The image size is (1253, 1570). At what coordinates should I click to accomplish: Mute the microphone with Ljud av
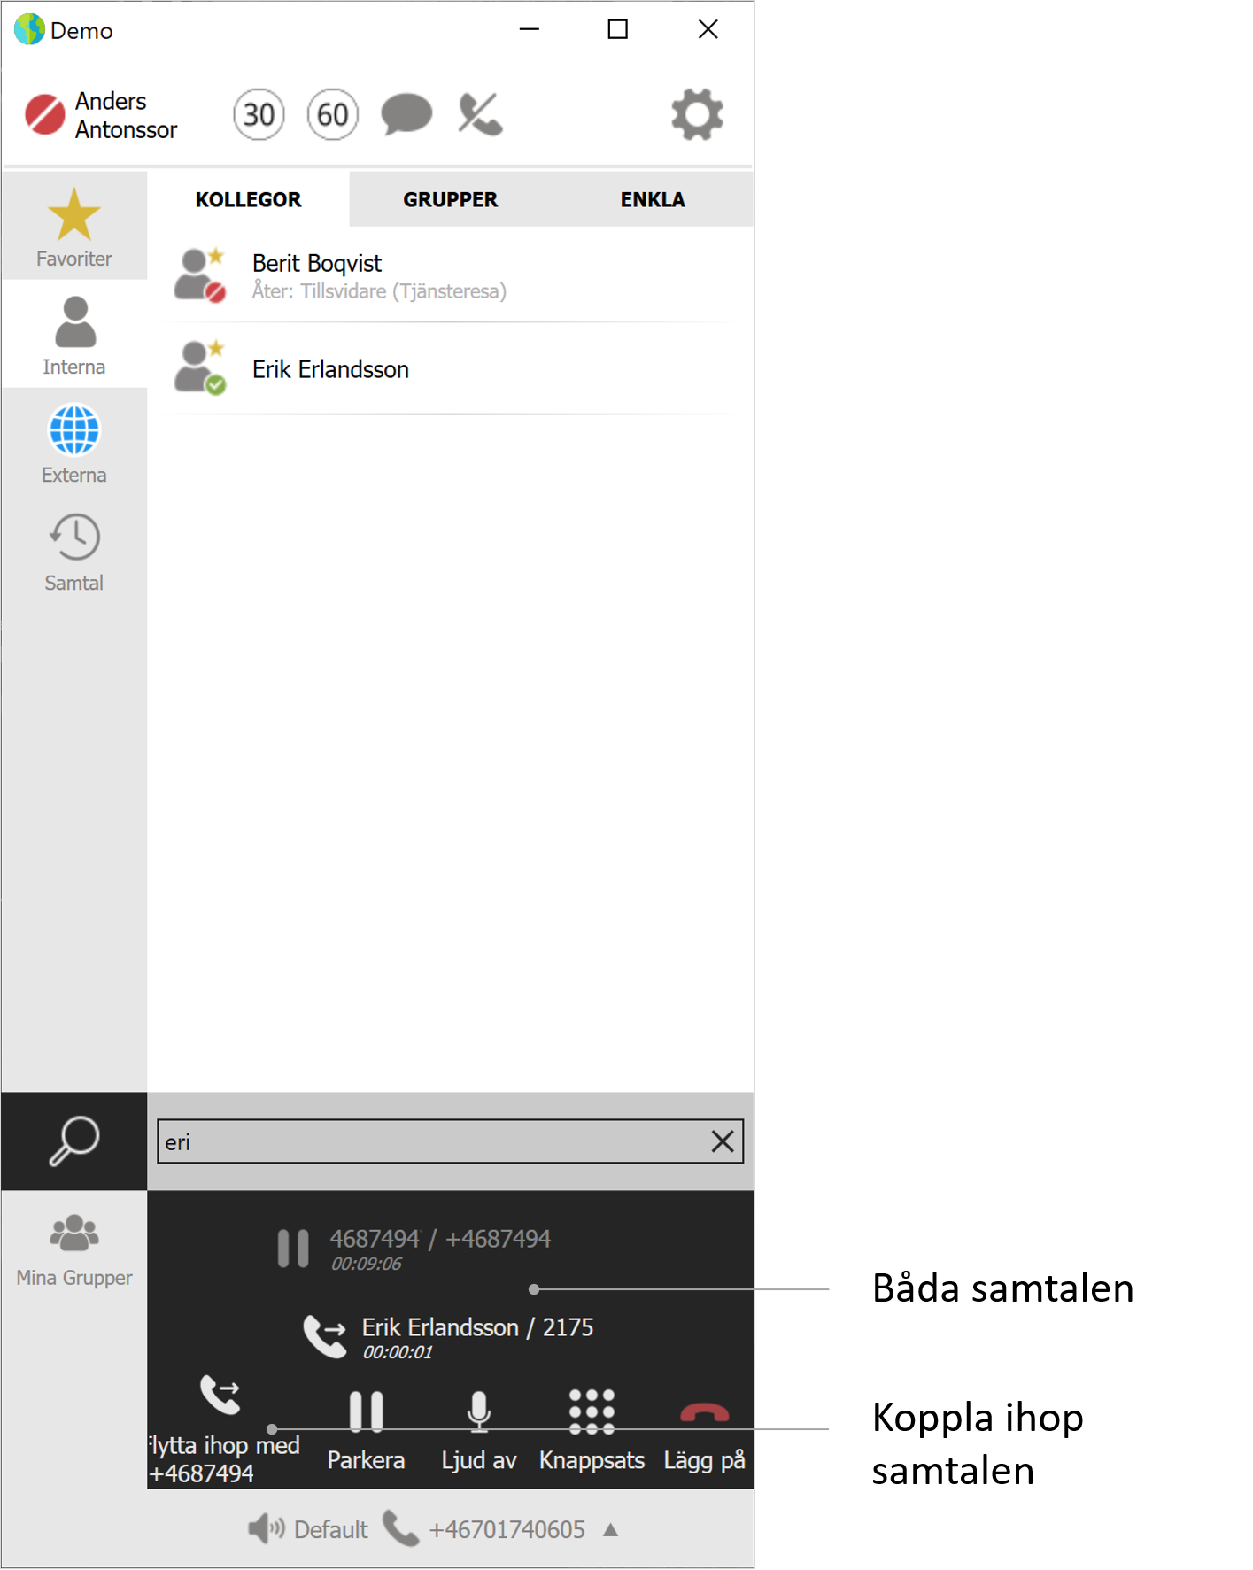pos(479,1430)
